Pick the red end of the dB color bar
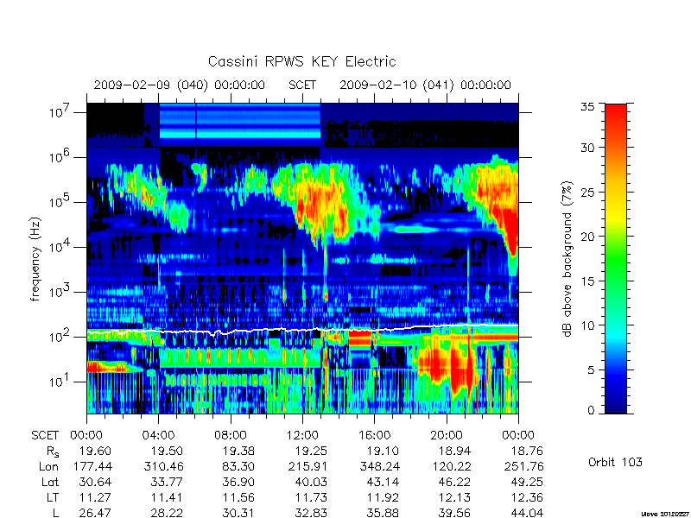This screenshot has height=518, width=691. (x=616, y=117)
